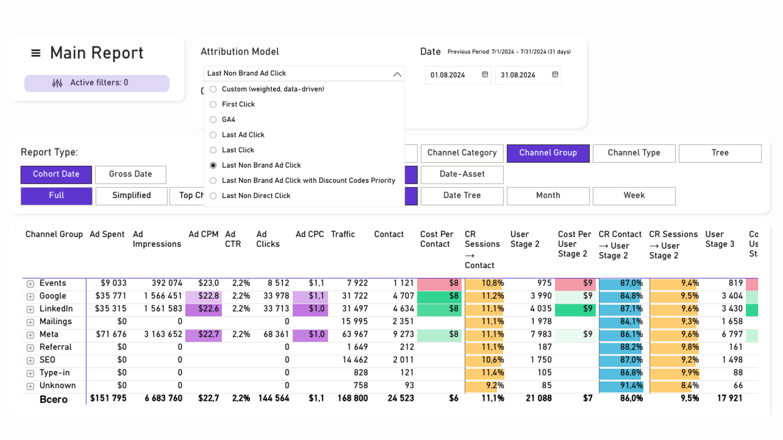Viewport: 783px width, 440px height.
Task: Expand the Google channel group row
Action: pos(30,297)
